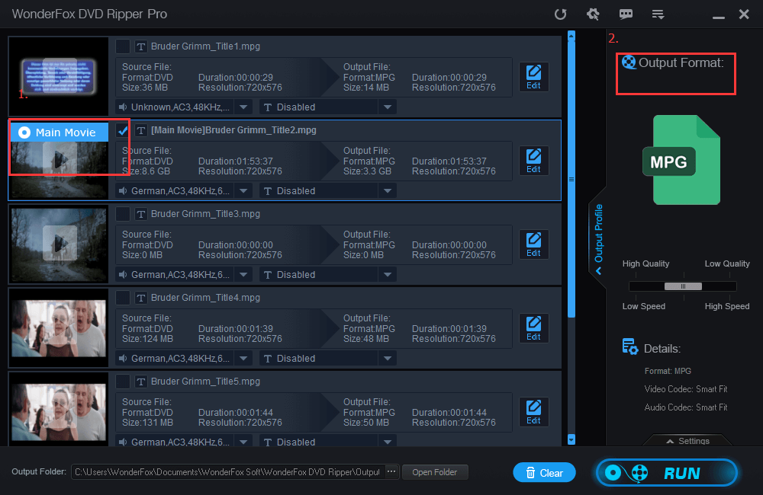Click Edit icon for Bruder Grimm_Title1

point(533,77)
